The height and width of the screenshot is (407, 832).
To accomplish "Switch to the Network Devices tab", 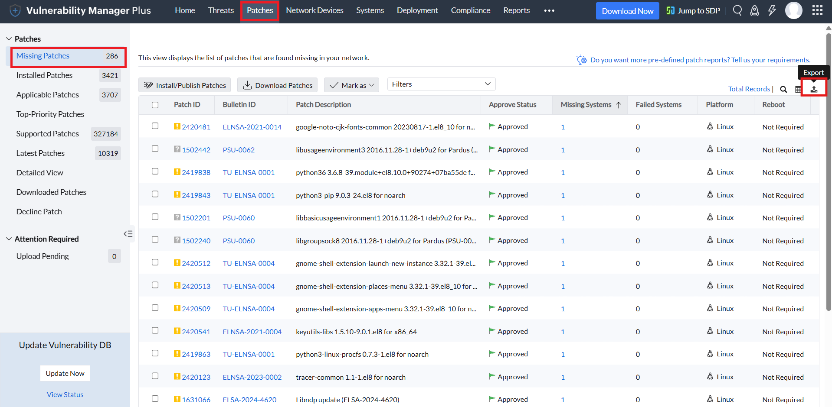I will [x=314, y=10].
